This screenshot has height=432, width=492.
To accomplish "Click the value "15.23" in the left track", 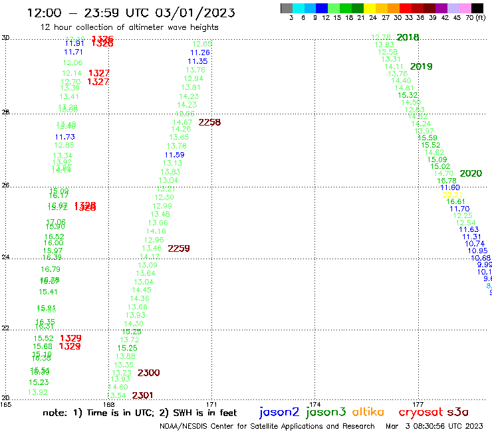I will click(x=39, y=382).
